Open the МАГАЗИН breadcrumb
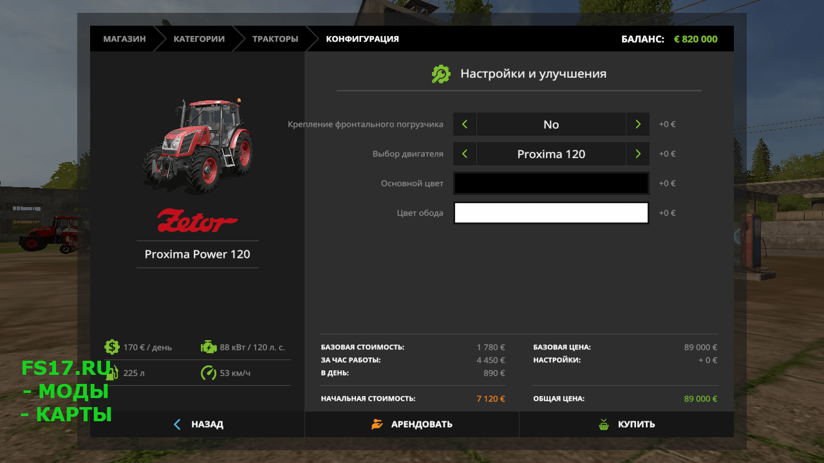 [124, 39]
